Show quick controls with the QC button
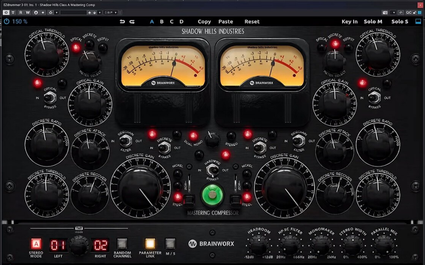 (409, 13)
